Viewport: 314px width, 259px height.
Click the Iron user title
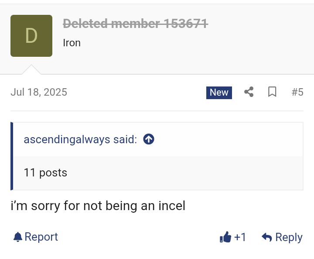[72, 43]
